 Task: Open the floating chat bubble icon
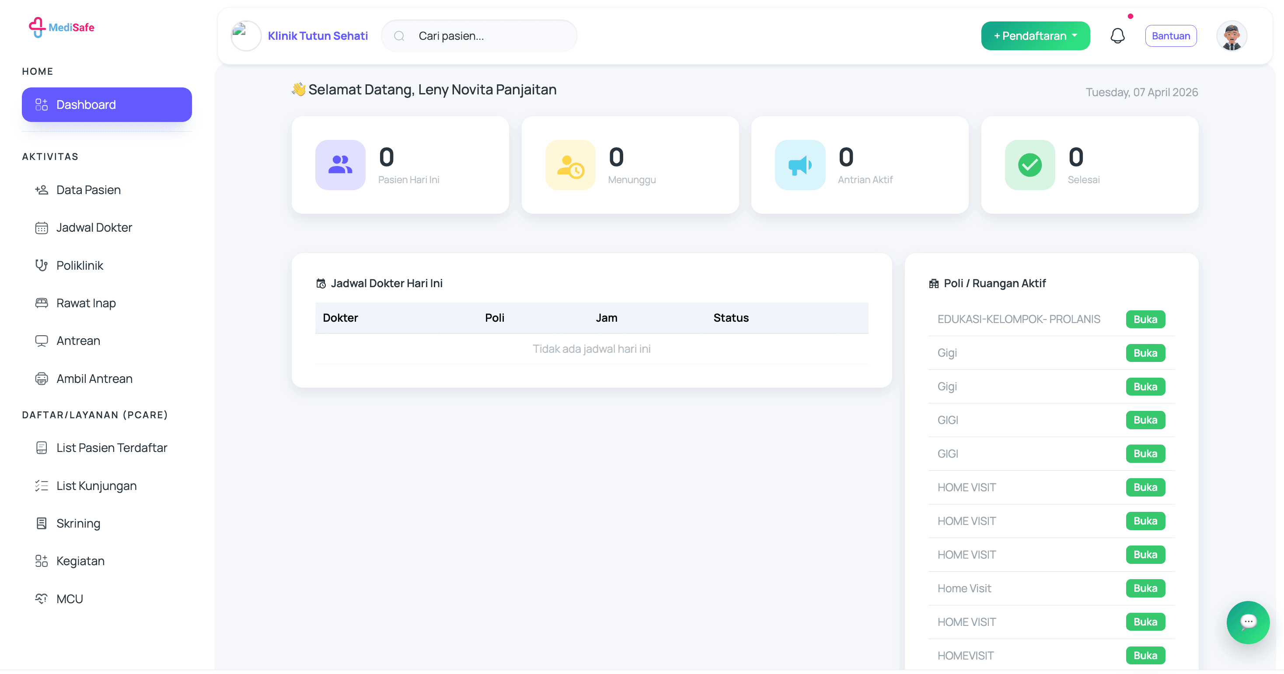1248,622
